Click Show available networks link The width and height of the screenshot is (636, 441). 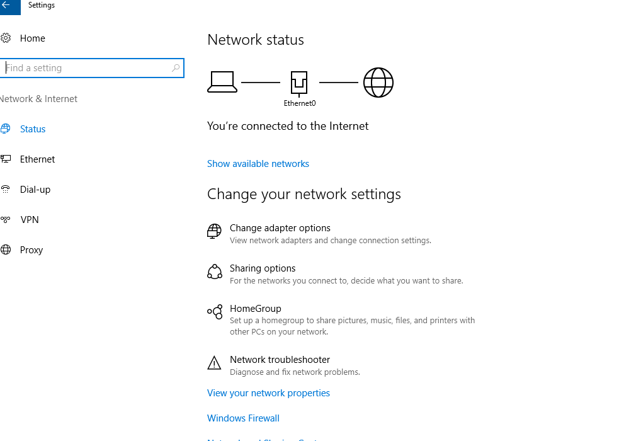pos(258,164)
